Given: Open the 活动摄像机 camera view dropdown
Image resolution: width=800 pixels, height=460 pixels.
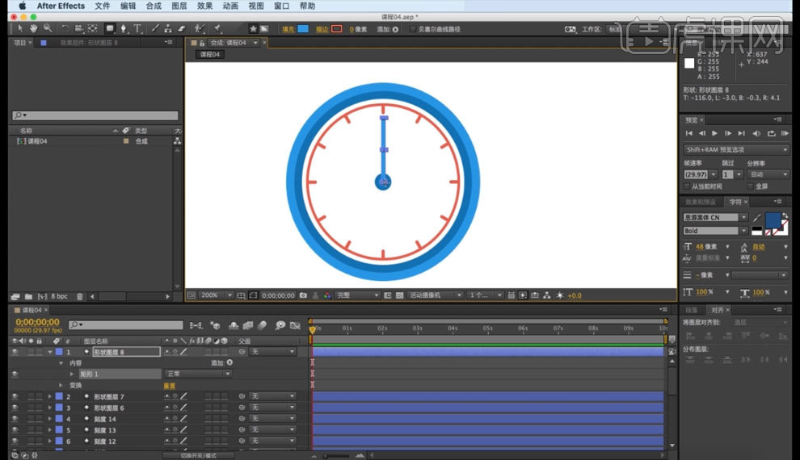Looking at the screenshot, I should click(x=436, y=295).
